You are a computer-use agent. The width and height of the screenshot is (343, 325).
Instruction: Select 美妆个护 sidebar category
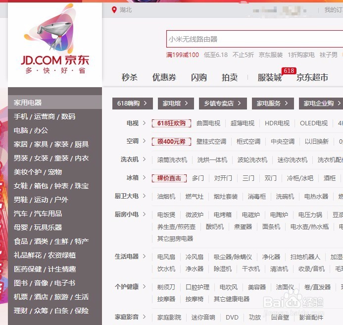pos(27,172)
